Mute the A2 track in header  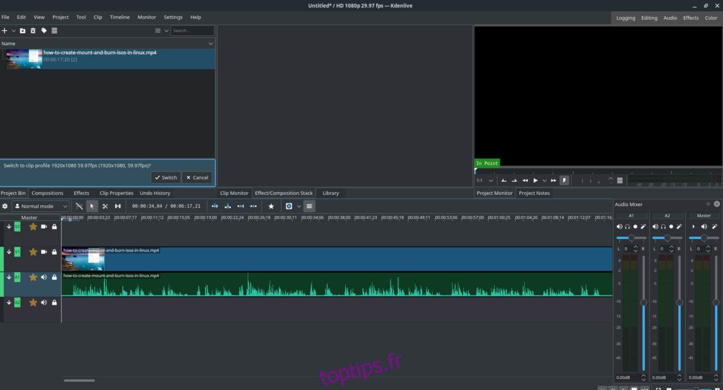pos(44,303)
